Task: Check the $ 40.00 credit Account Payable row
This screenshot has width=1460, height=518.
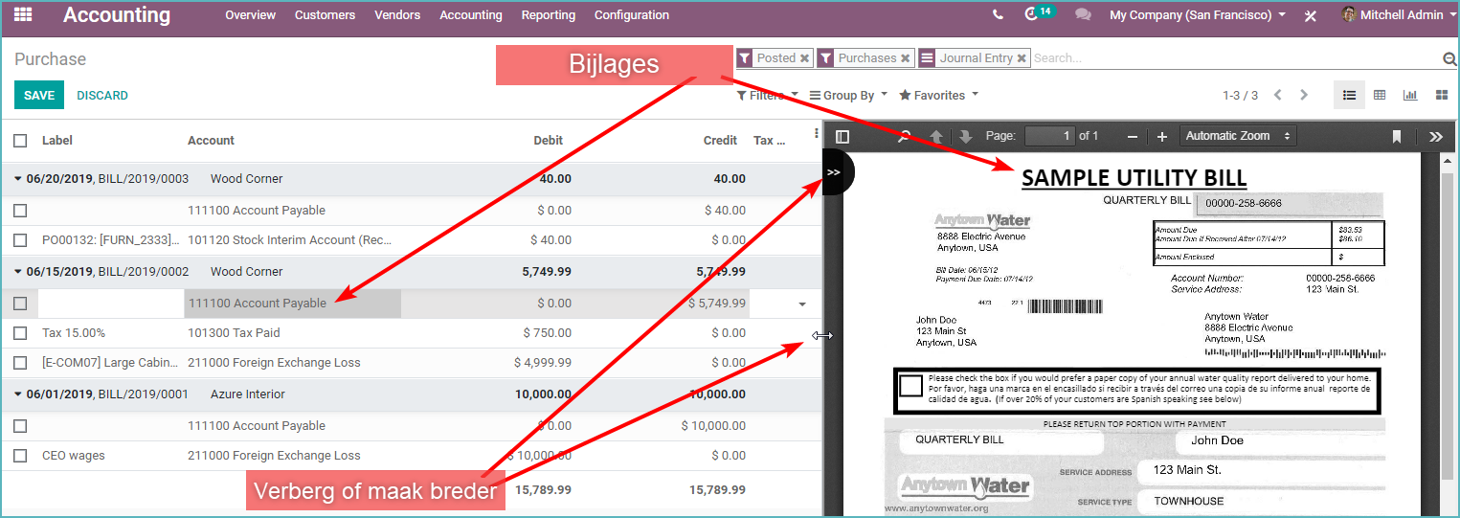Action: click(20, 211)
